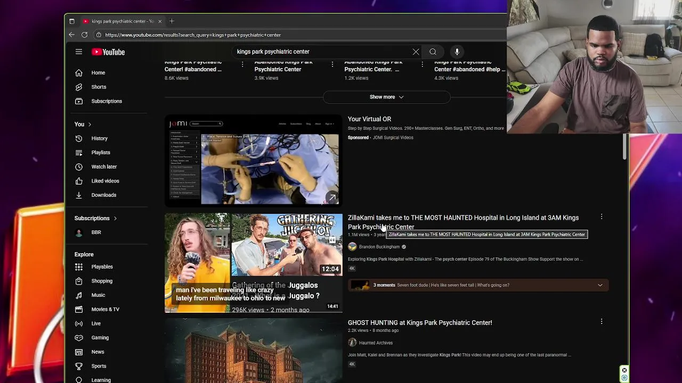Visit the Haunted Archives channel

376,343
